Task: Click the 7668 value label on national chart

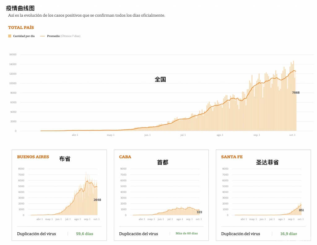Action: pyautogui.click(x=296, y=93)
